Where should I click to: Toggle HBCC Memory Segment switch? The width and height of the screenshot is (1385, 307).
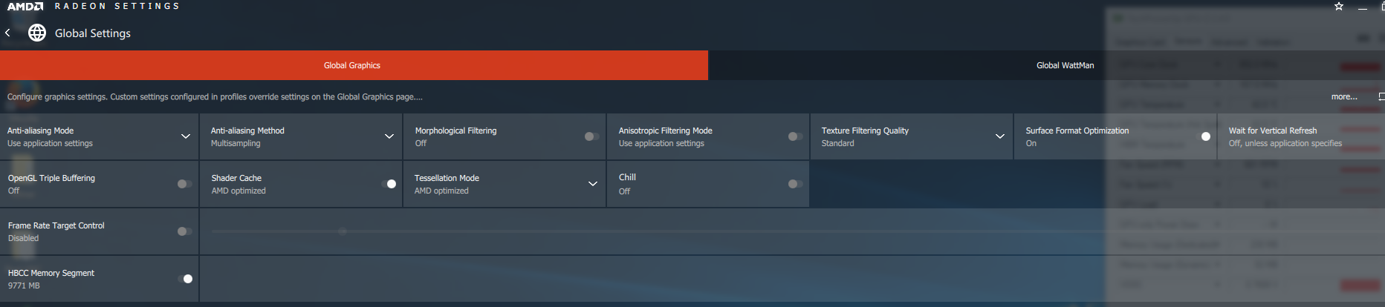click(x=186, y=279)
